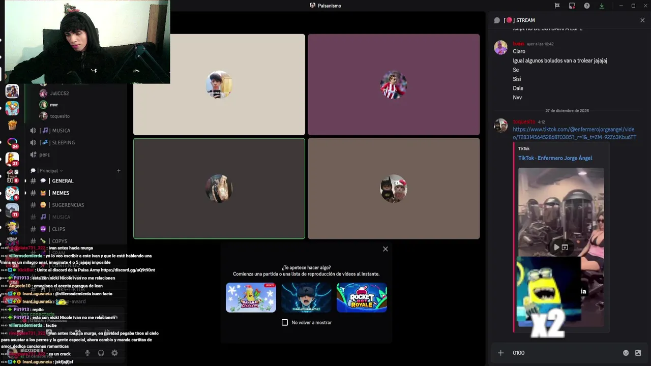Dismiss the activity suggestion popup
The height and width of the screenshot is (366, 651).
click(x=386, y=249)
